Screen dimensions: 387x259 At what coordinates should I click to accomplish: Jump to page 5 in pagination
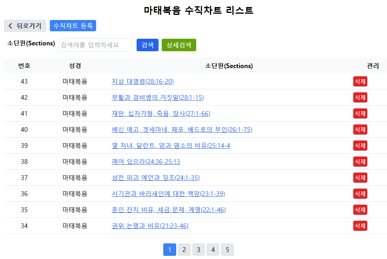227,249
